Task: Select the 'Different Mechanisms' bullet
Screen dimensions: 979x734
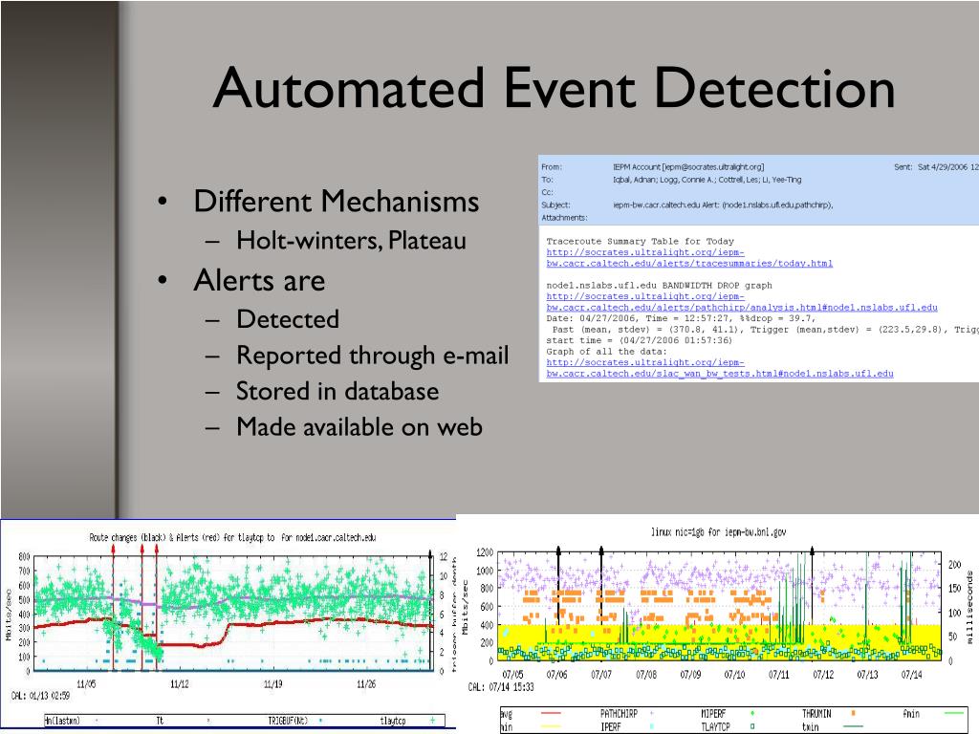Action: (337, 202)
